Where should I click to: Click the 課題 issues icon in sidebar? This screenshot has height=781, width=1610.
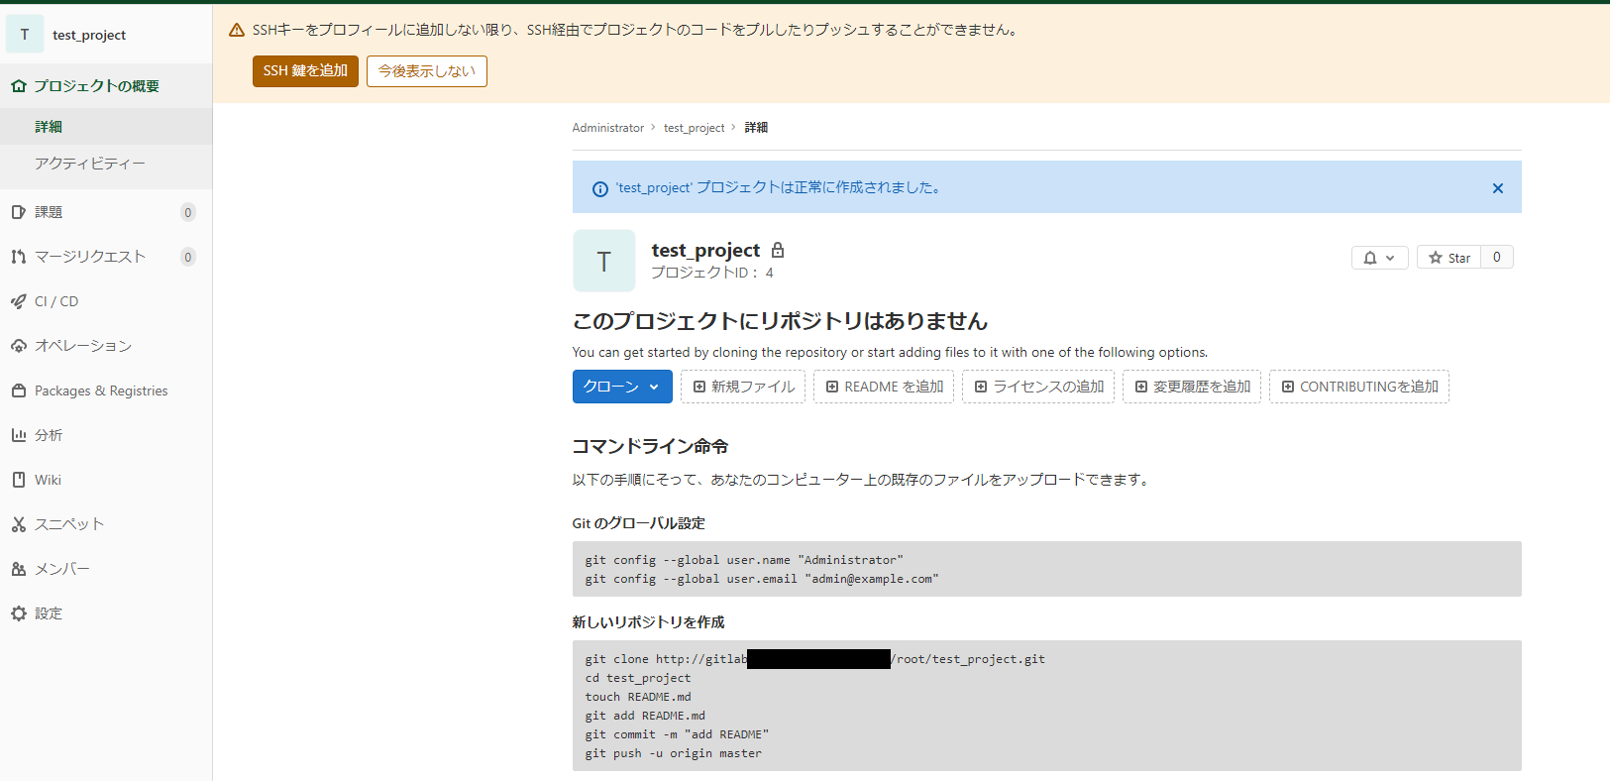[18, 212]
